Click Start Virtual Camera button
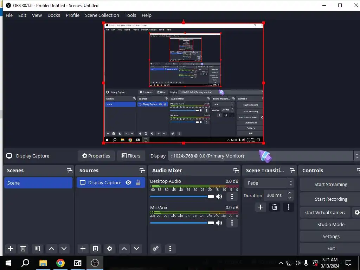This screenshot has width=360, height=270. click(325, 213)
